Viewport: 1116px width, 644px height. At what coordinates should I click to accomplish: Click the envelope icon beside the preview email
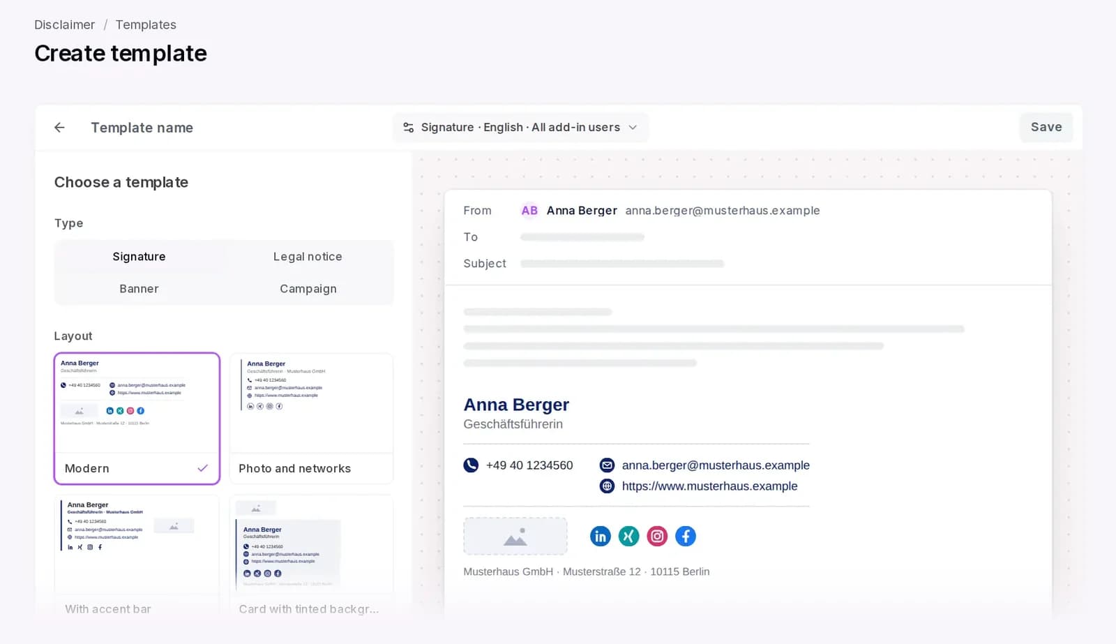tap(607, 465)
